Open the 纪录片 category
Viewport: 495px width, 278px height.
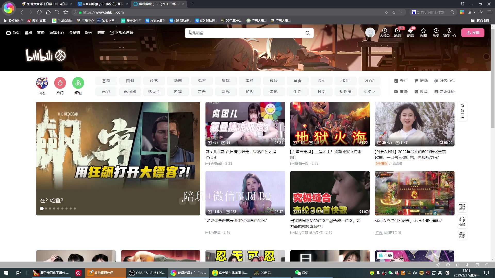coord(154,92)
